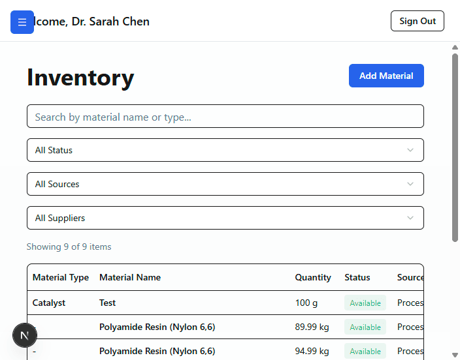The width and height of the screenshot is (460, 360).
Task: Click the 94.99 kg quantity cell
Action: (312, 351)
